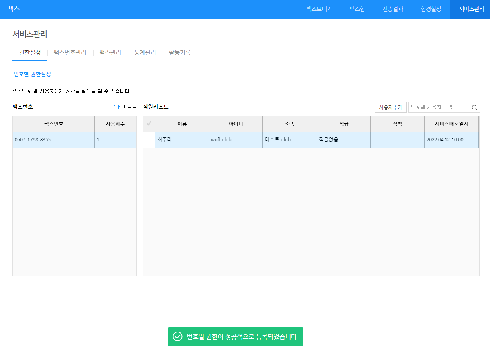Screen dimensions: 490x346
Task: Check the box for 최주리 row
Action: (x=149, y=140)
